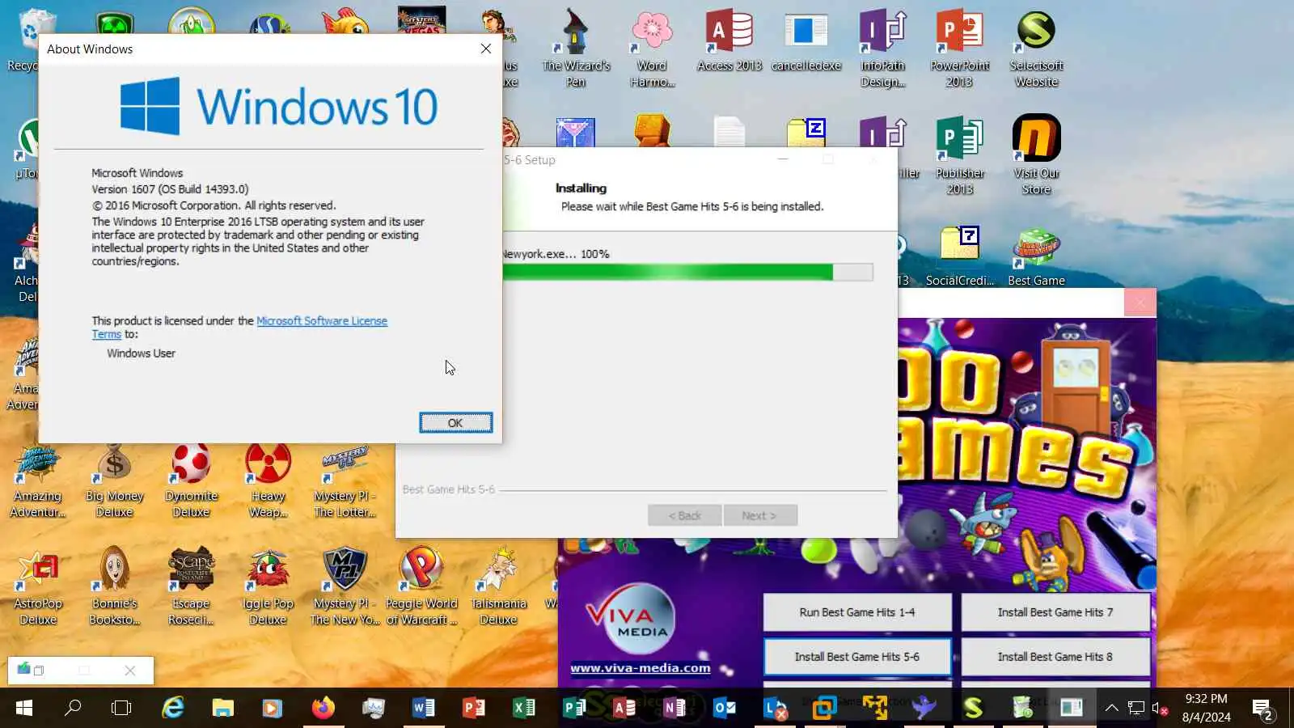
Task: Open Access from the taskbar
Action: click(x=624, y=709)
